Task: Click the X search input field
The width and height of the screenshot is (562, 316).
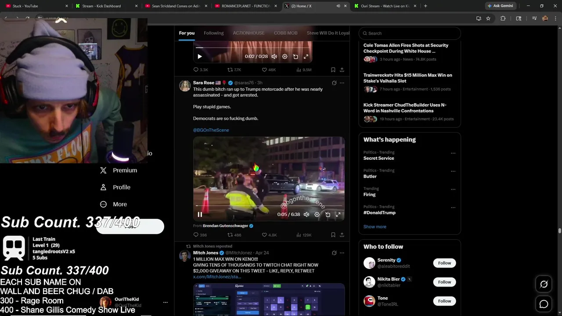Action: (410, 33)
